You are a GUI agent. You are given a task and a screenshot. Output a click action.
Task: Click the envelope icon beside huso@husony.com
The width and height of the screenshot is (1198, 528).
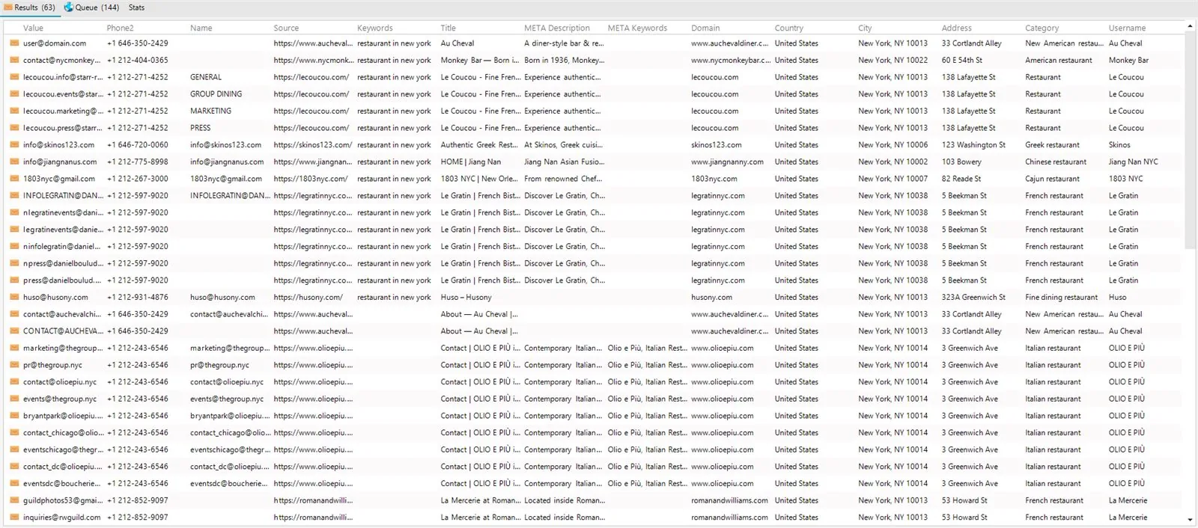point(14,297)
